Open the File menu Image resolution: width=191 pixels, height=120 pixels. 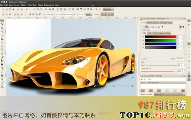[x=2, y=5]
